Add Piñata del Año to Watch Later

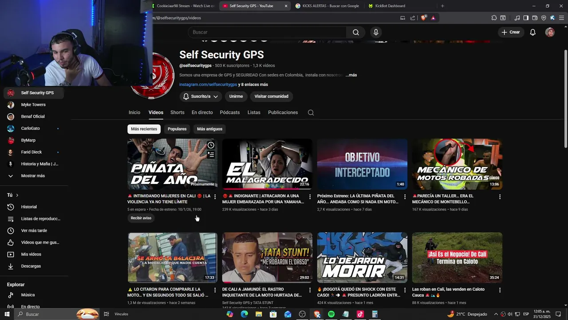tap(211, 145)
